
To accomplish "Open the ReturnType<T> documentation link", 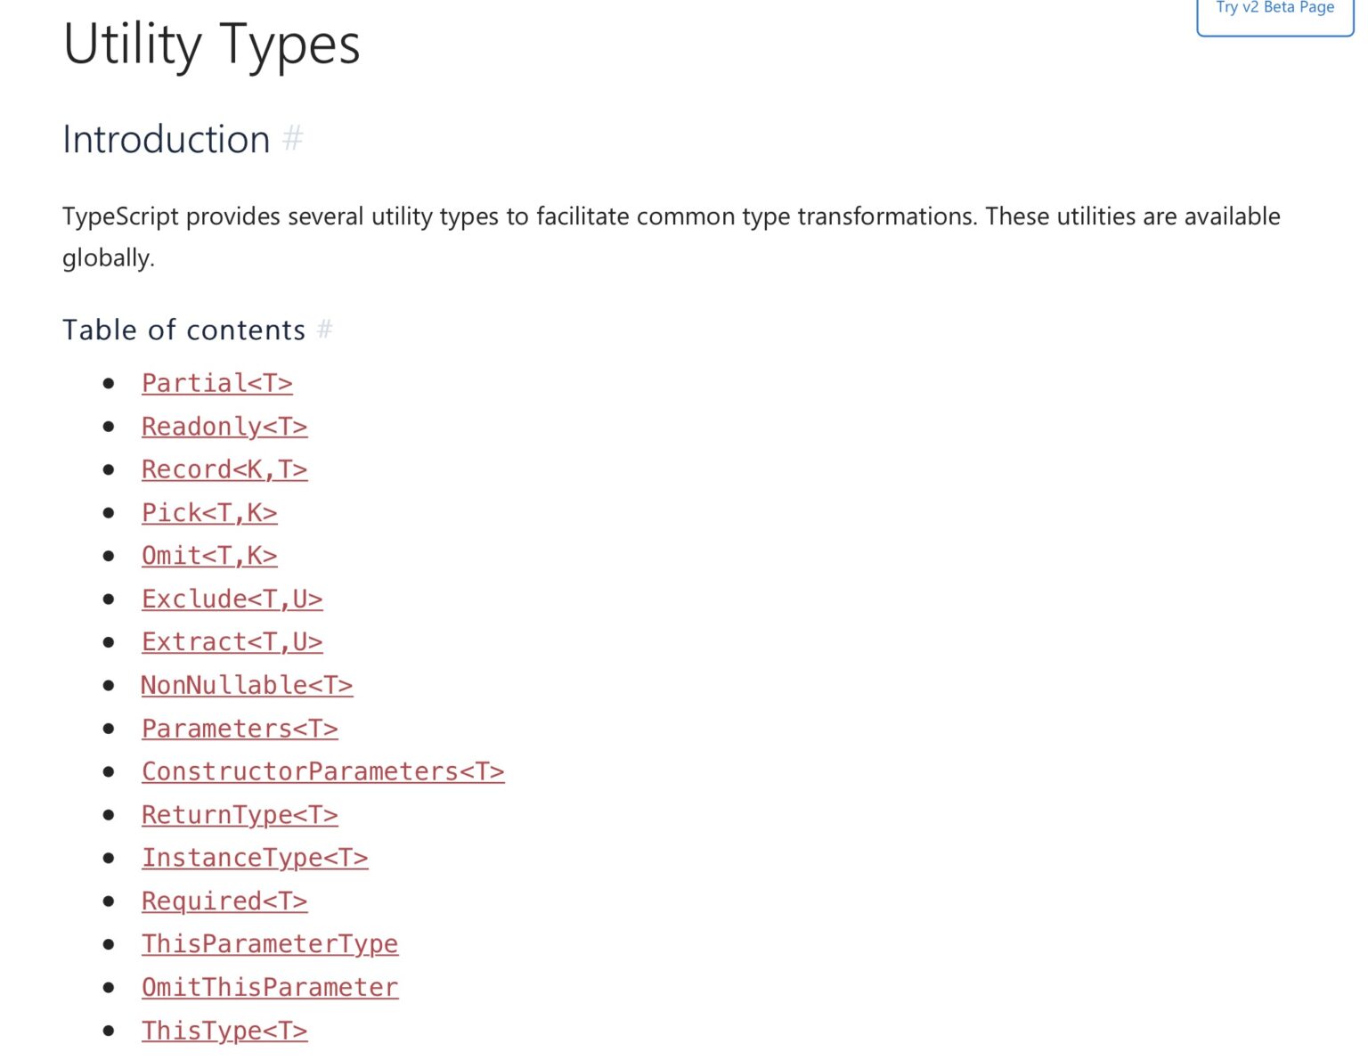I will (x=239, y=814).
